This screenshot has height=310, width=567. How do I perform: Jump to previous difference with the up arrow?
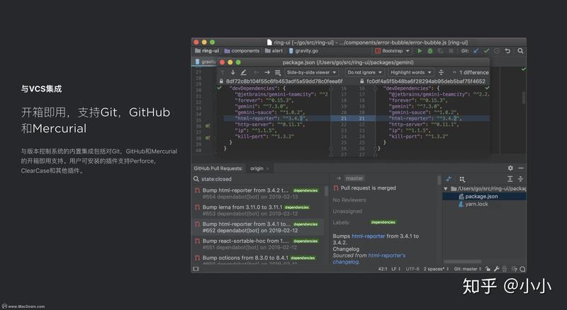[223, 72]
